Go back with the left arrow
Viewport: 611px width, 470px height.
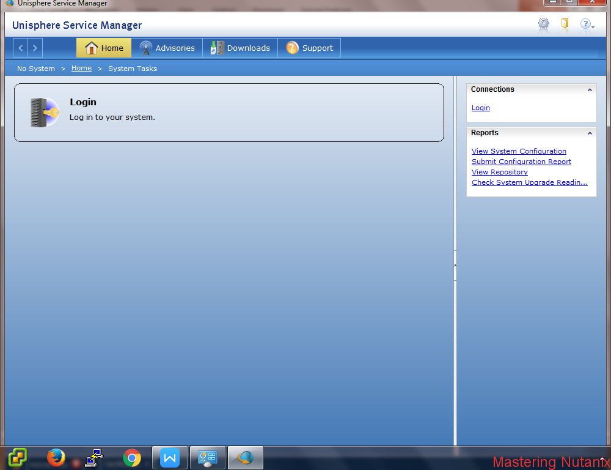pos(21,48)
